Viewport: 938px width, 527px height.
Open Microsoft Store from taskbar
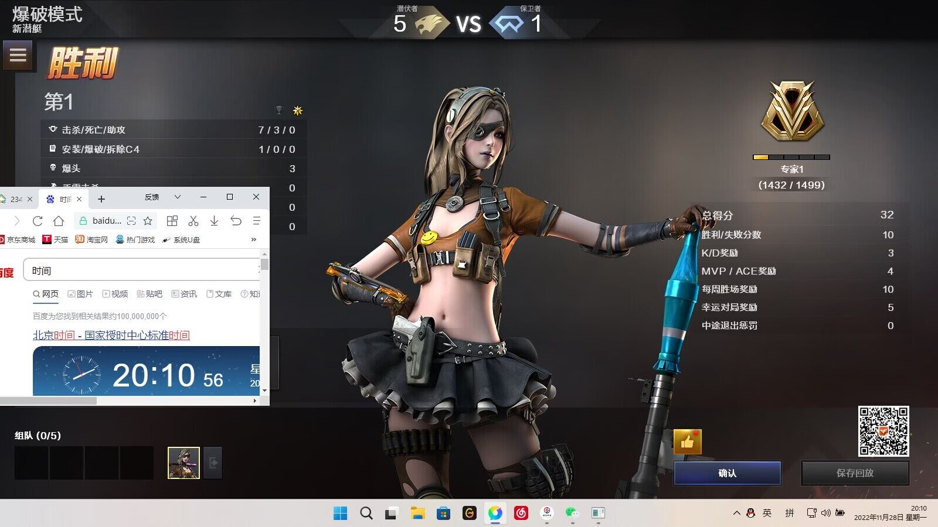(444, 513)
